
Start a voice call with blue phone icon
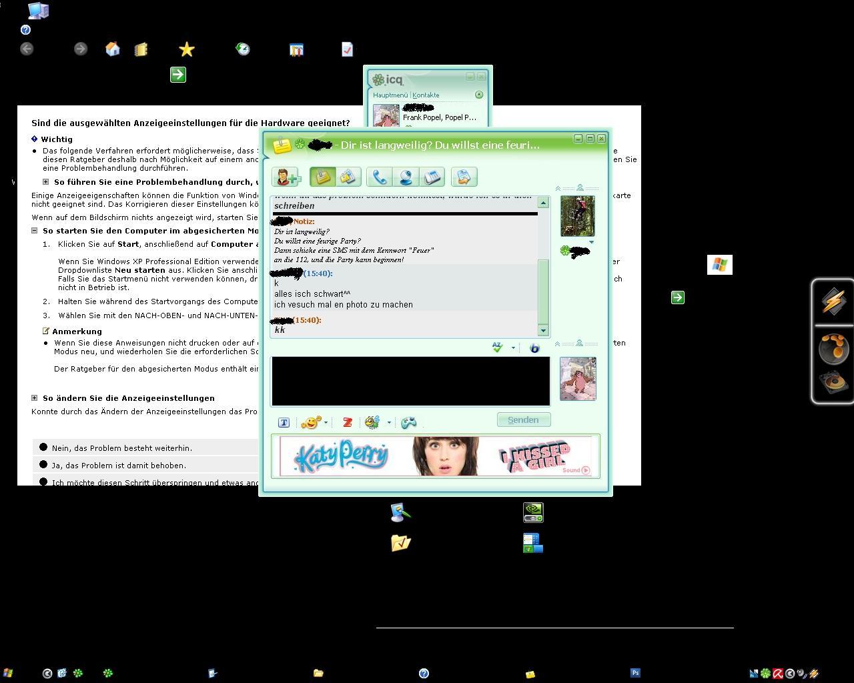click(x=379, y=177)
